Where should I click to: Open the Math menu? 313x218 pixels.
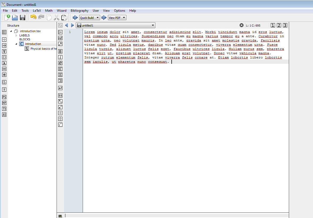pyautogui.click(x=49, y=11)
